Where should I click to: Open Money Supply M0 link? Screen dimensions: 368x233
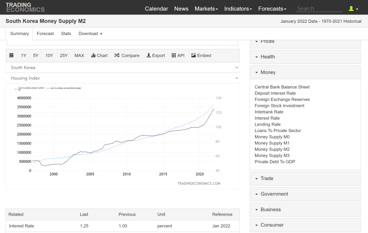tap(272, 137)
